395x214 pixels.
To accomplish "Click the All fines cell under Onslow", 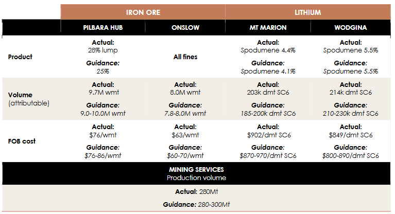I will pyautogui.click(x=185, y=57).
